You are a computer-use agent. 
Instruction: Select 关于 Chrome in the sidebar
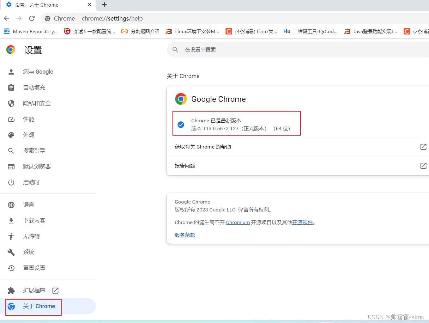click(x=48, y=306)
